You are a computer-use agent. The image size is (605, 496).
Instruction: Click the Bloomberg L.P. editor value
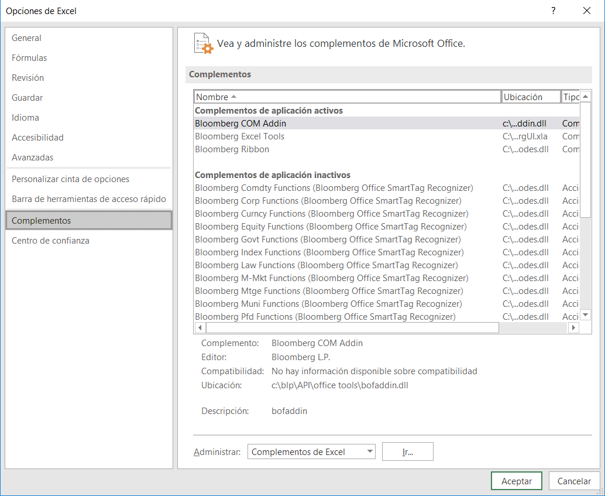(x=301, y=357)
